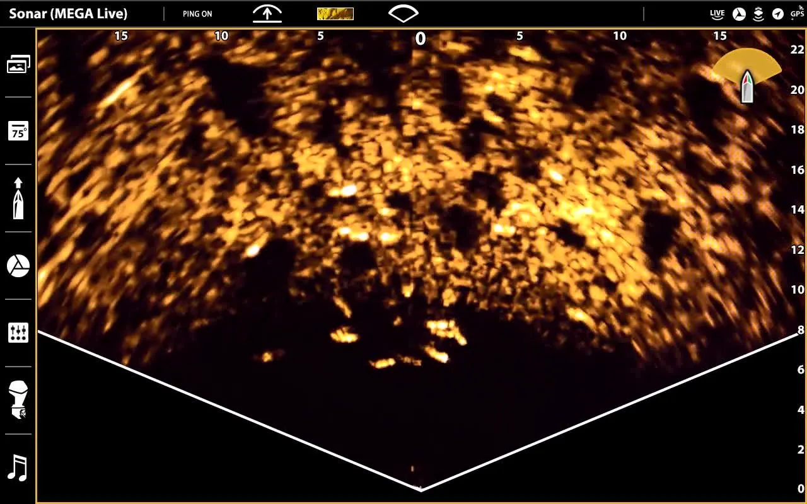Open the circular chart icon in sidebar

[18, 266]
